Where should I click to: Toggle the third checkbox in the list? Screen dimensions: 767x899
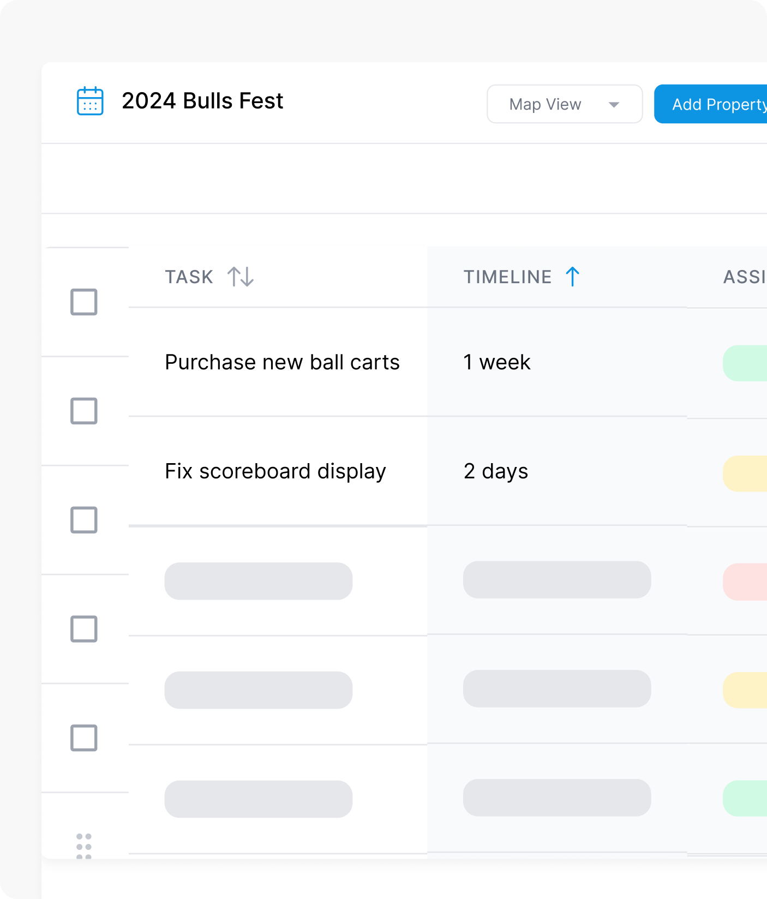84,520
